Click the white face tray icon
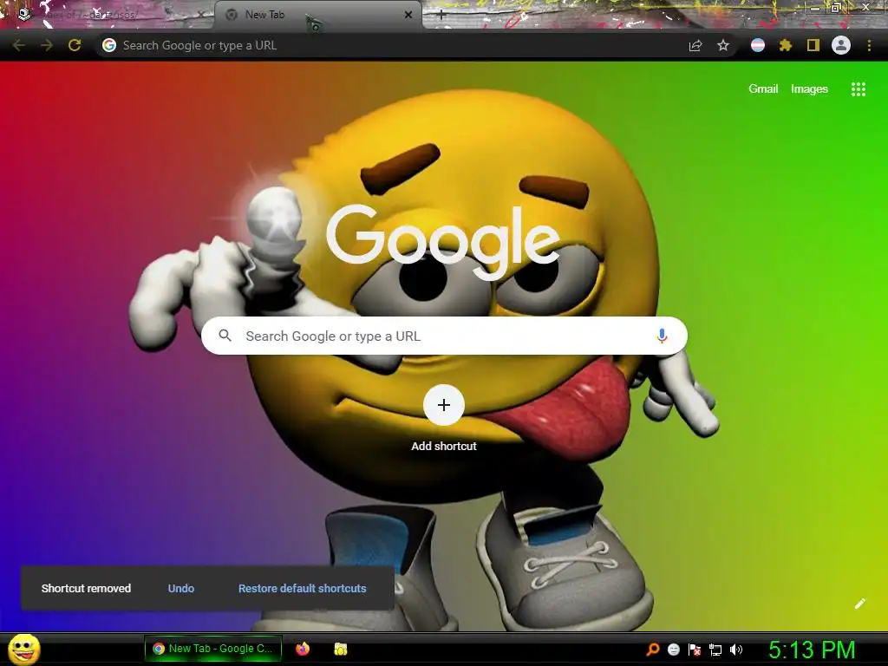This screenshot has width=888, height=666. tap(673, 650)
